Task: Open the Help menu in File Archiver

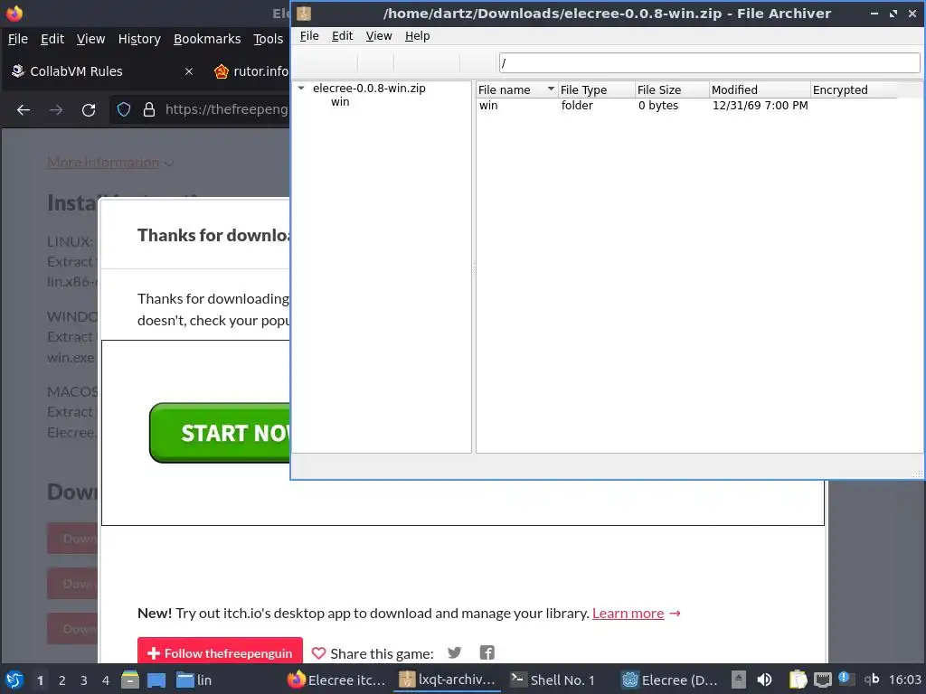Action: coord(417,36)
